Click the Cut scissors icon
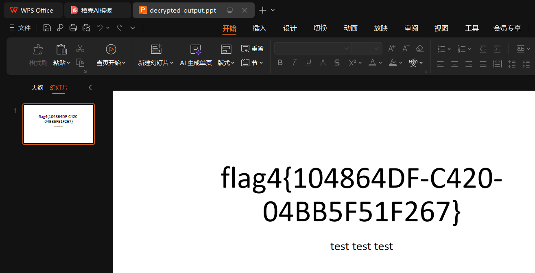The height and width of the screenshot is (273, 535). pos(80,48)
